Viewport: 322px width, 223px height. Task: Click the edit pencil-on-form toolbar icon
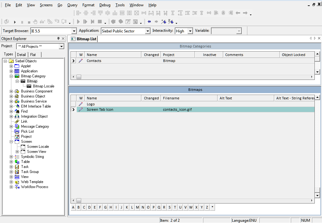(x=128, y=21)
